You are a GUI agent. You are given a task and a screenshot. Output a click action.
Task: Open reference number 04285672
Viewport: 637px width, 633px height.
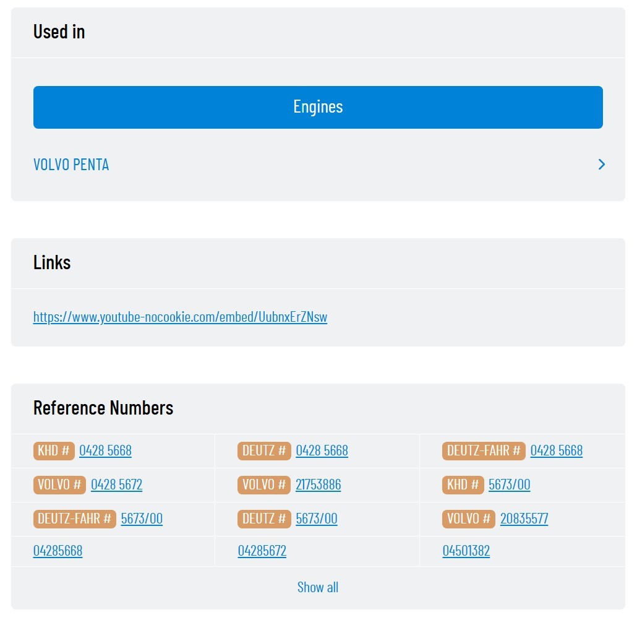pos(262,551)
